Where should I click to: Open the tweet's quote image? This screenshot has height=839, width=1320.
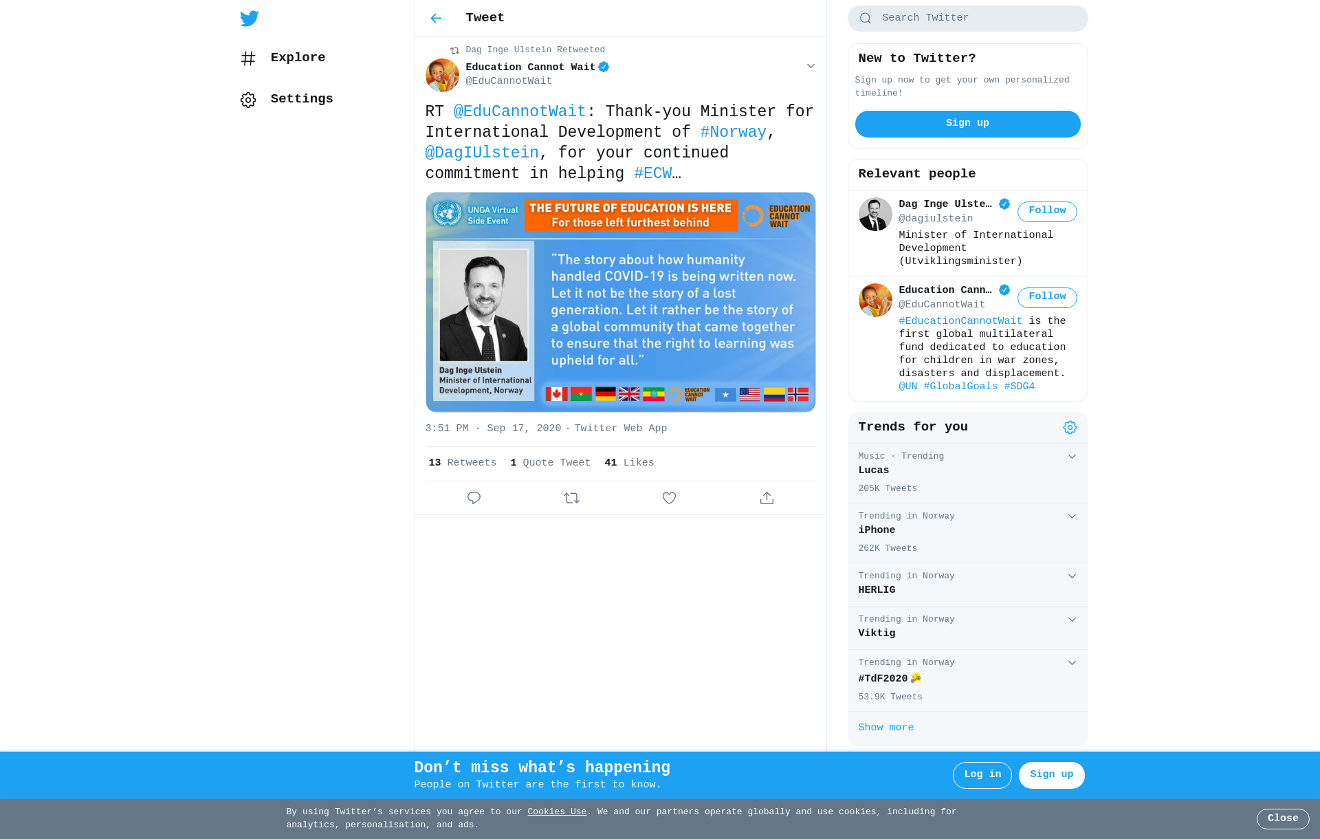620,303
